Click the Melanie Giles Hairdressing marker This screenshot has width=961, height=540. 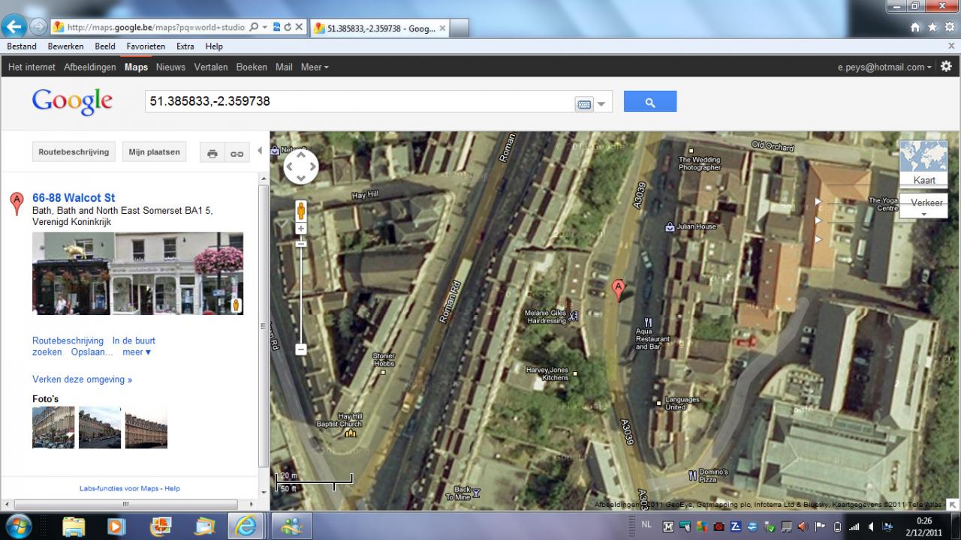pos(574,316)
